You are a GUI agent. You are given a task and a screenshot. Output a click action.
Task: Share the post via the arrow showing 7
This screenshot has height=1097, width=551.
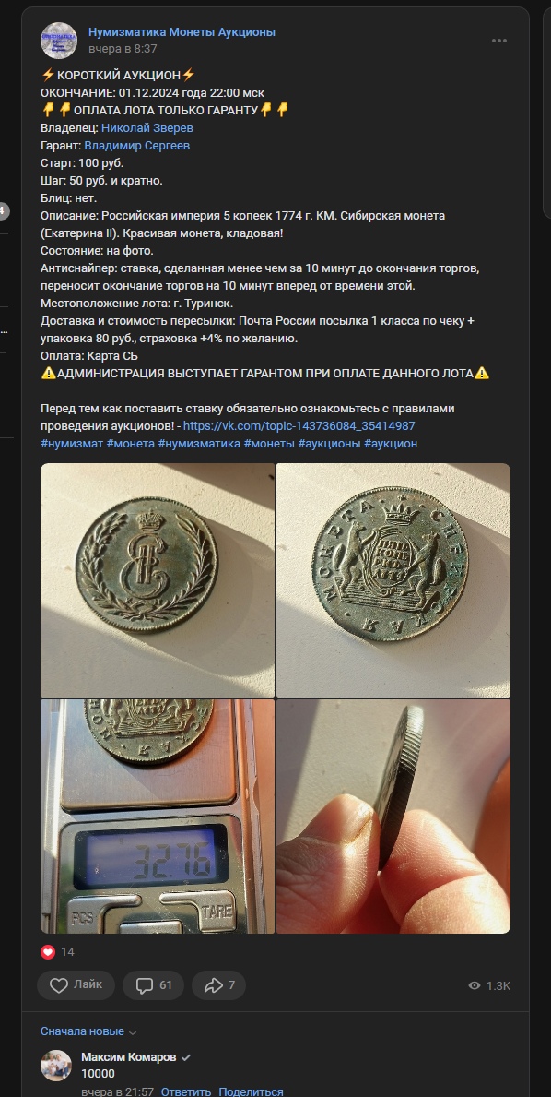pos(218,985)
